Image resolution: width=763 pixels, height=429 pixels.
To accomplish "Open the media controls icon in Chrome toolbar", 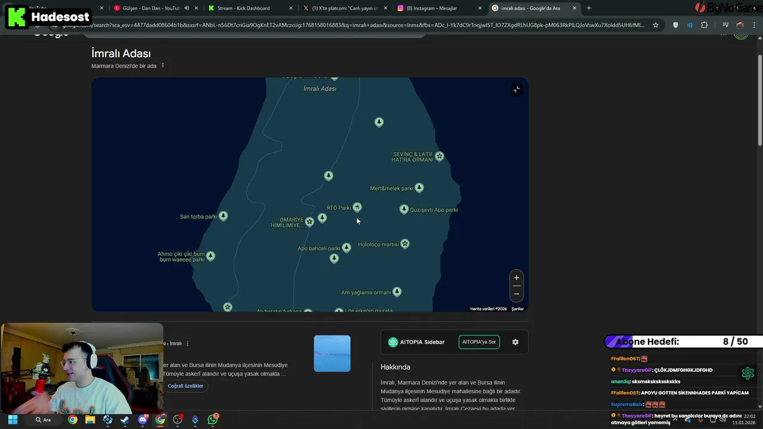I will click(725, 25).
